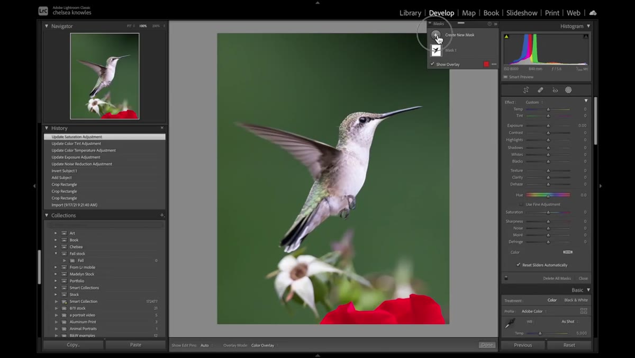The image size is (635, 358).
Task: Choose the Black & White treatment
Action: 576,300
